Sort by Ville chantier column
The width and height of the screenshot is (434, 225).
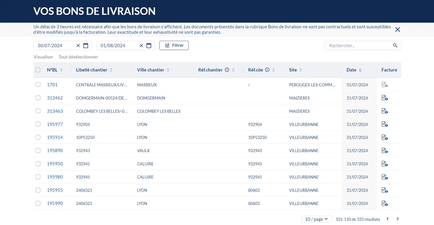click(168, 70)
